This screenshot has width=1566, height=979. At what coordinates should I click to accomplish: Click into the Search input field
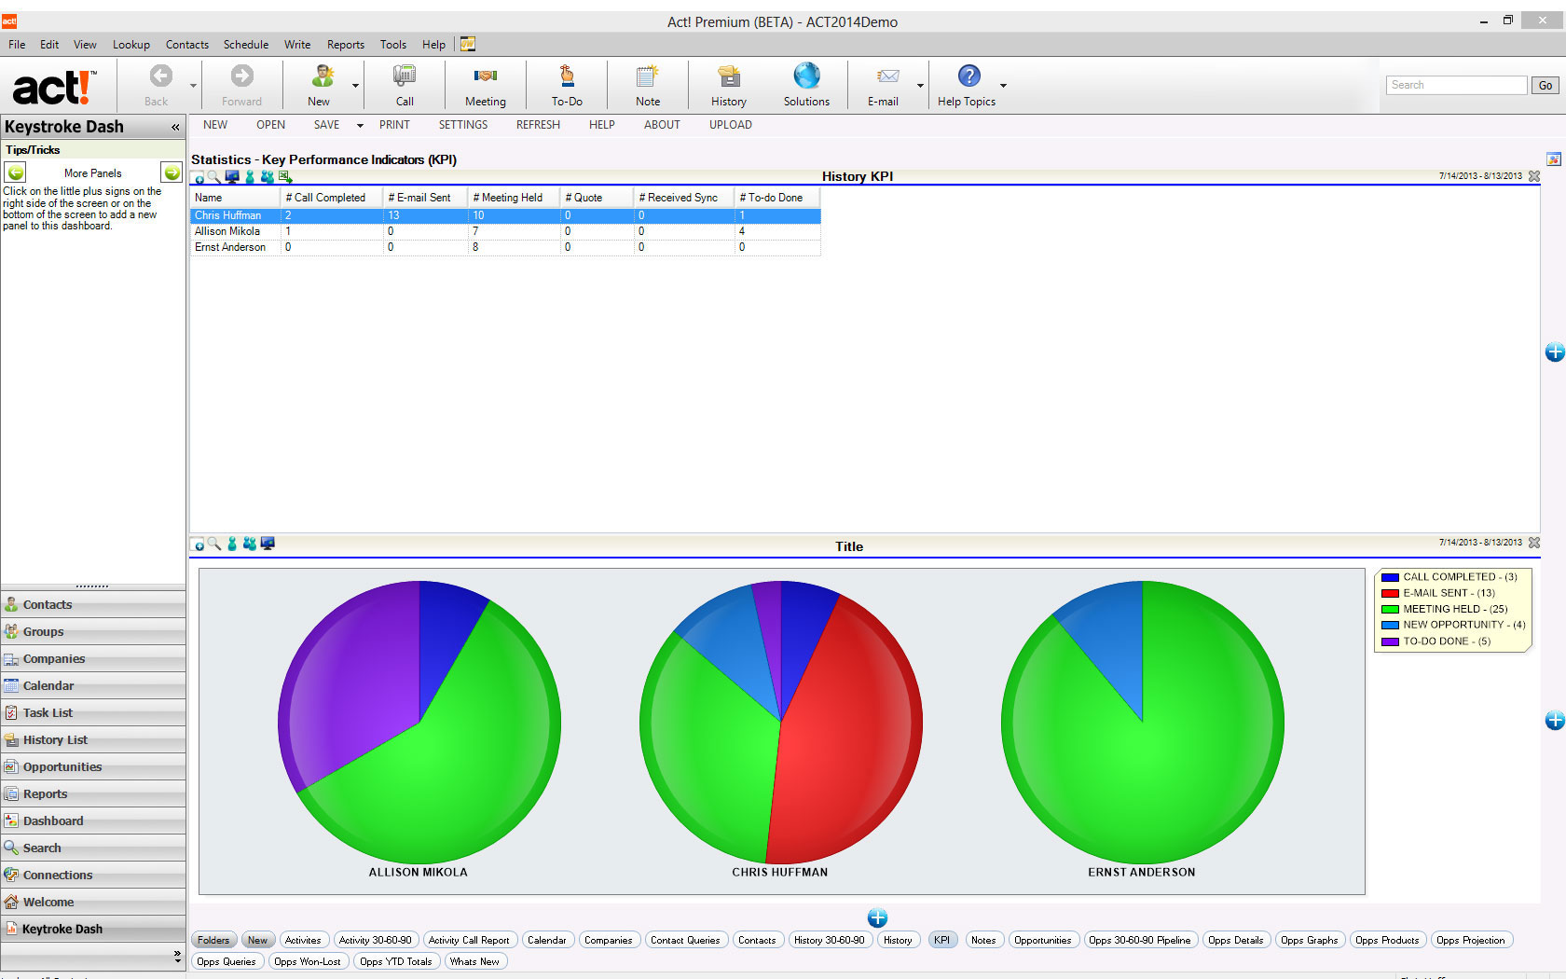[x=1456, y=85]
